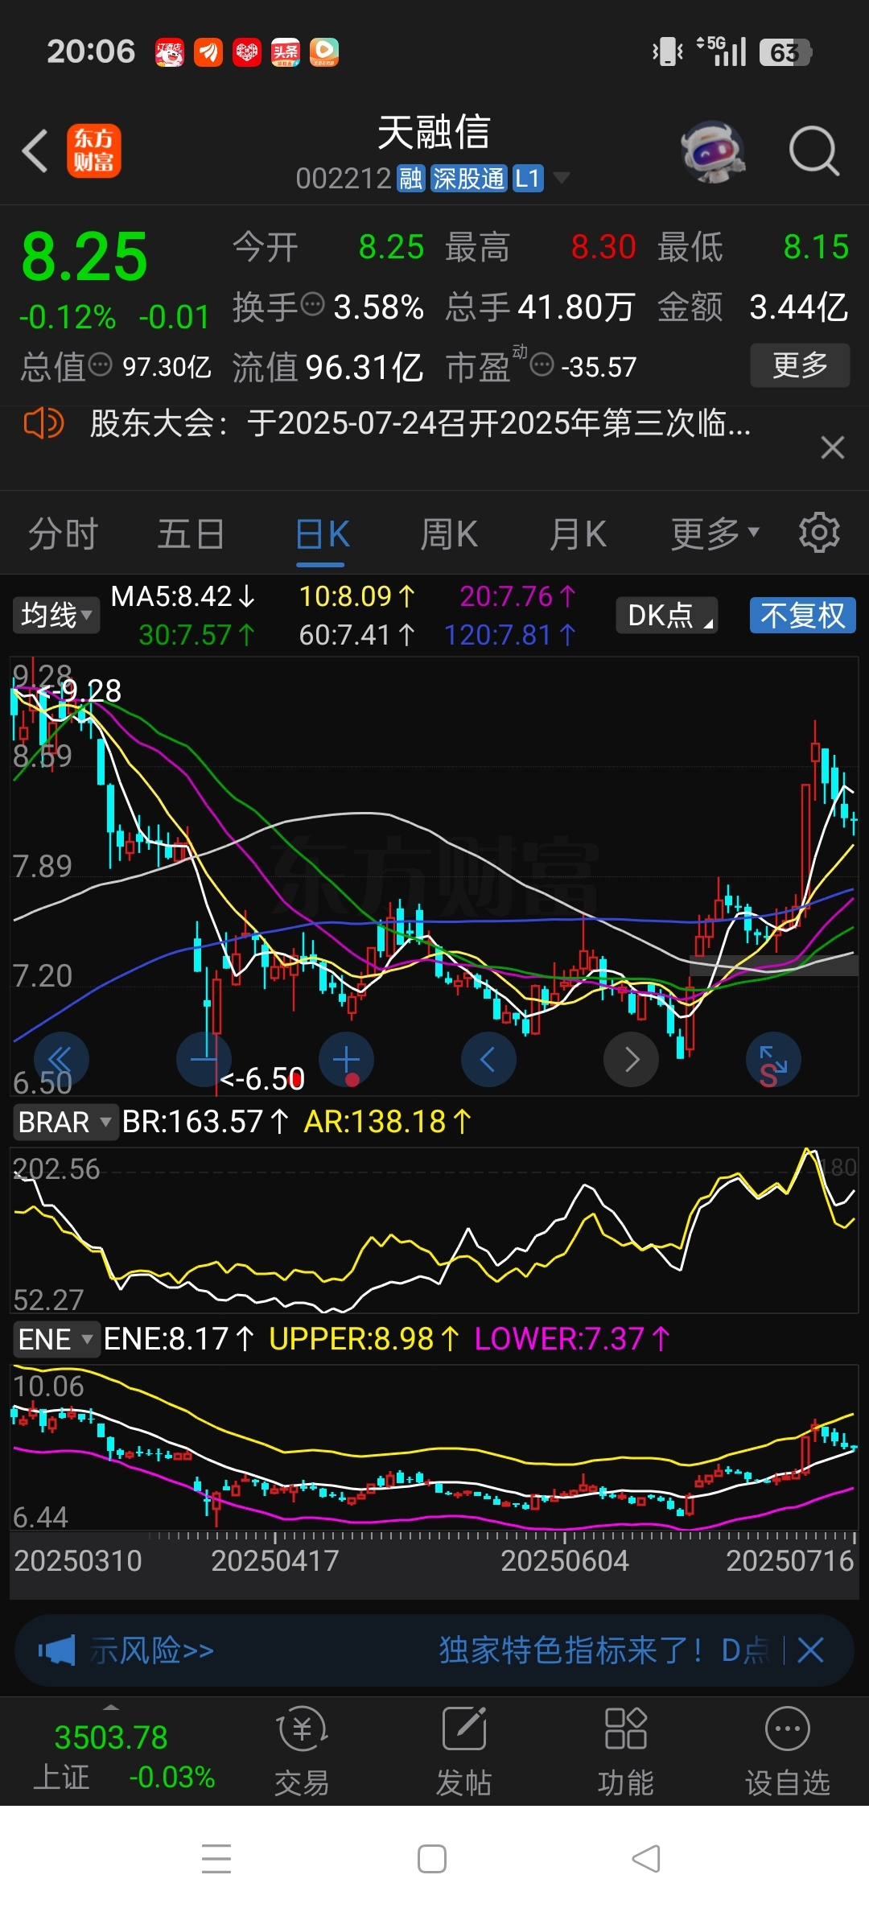Switch to 五日 chart tab
The image size is (869, 1912).
[191, 534]
